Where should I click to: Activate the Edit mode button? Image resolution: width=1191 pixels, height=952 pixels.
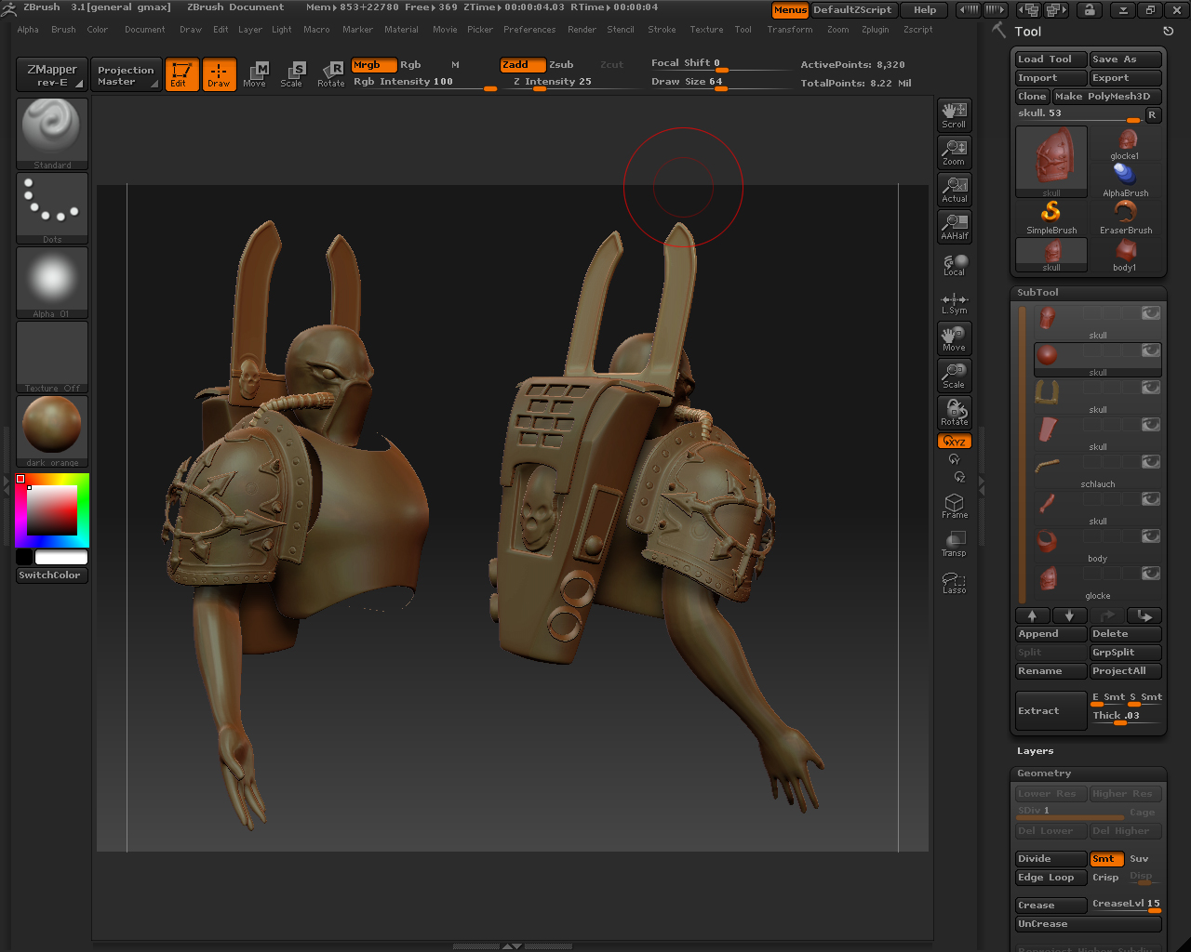click(181, 74)
